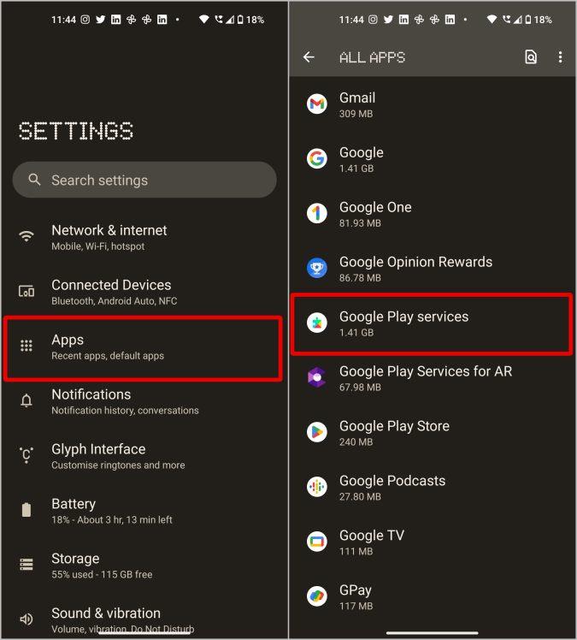This screenshot has width=577, height=640.
Task: Tap the Google Play Store icon
Action: (317, 432)
